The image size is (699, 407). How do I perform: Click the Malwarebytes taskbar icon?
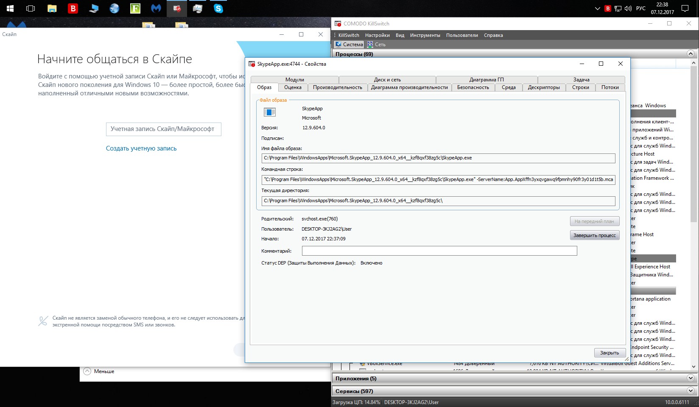(x=156, y=8)
